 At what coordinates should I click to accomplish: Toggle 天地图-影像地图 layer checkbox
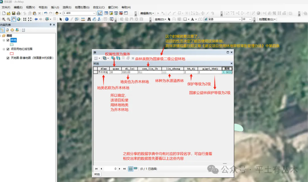point(8,58)
